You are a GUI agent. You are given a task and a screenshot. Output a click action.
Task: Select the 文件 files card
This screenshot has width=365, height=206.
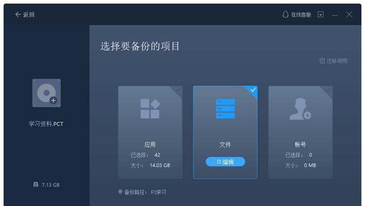225,132
